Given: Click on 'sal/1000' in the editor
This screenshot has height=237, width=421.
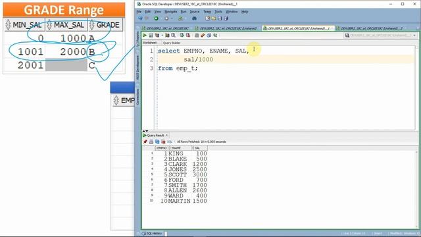Looking at the screenshot, I should tap(198, 59).
